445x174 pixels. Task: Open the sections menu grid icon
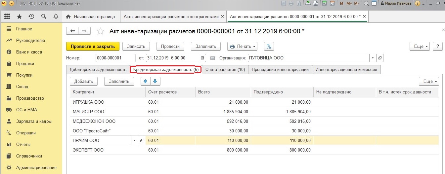point(7,17)
